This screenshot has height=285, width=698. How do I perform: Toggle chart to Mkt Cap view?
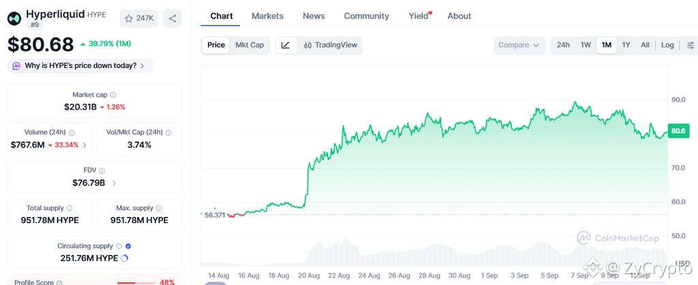(249, 46)
